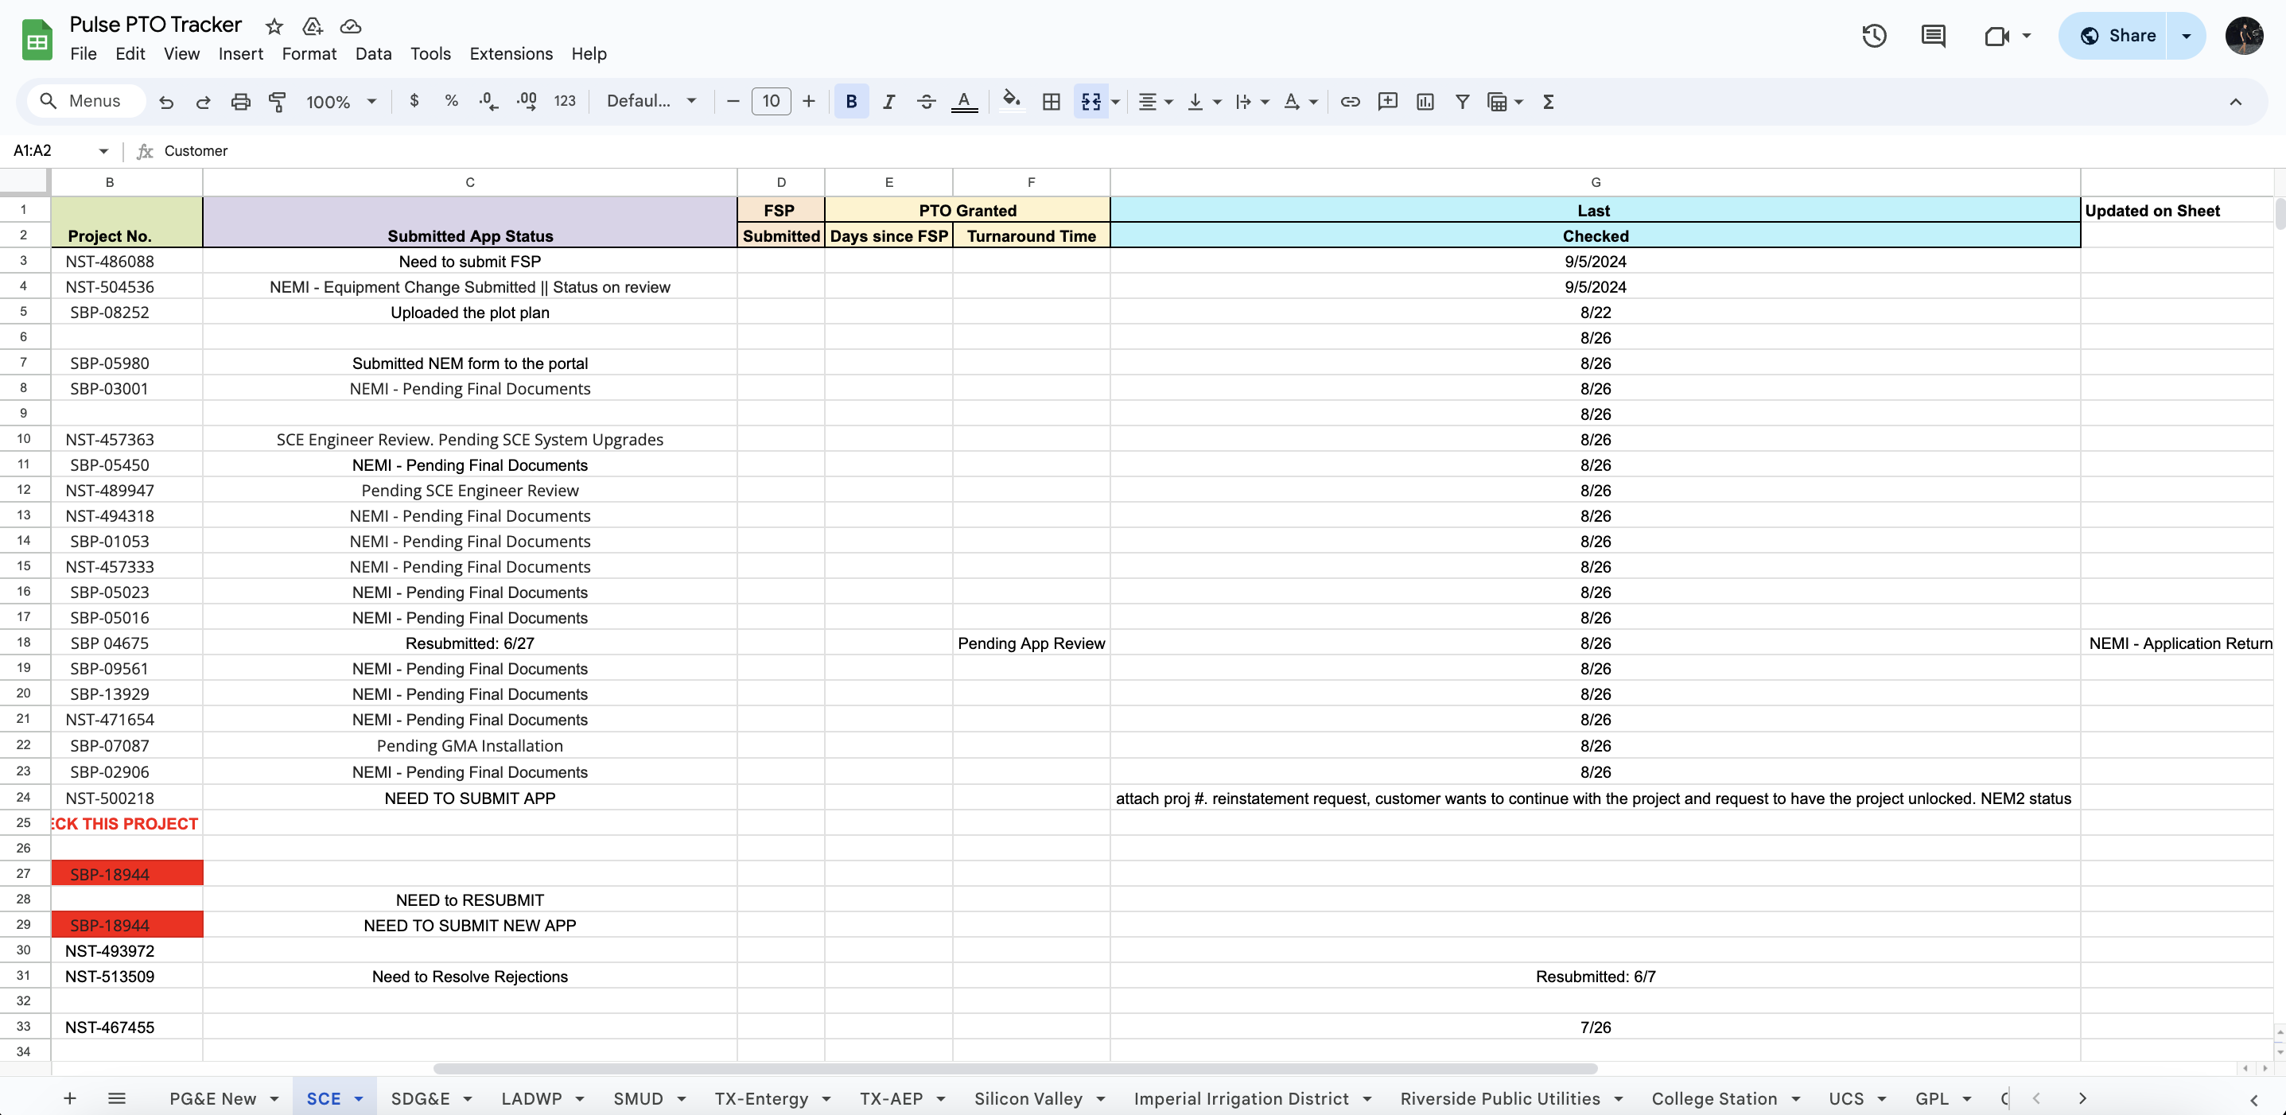Add a new sheet with plus
The width and height of the screenshot is (2286, 1115).
click(x=69, y=1098)
